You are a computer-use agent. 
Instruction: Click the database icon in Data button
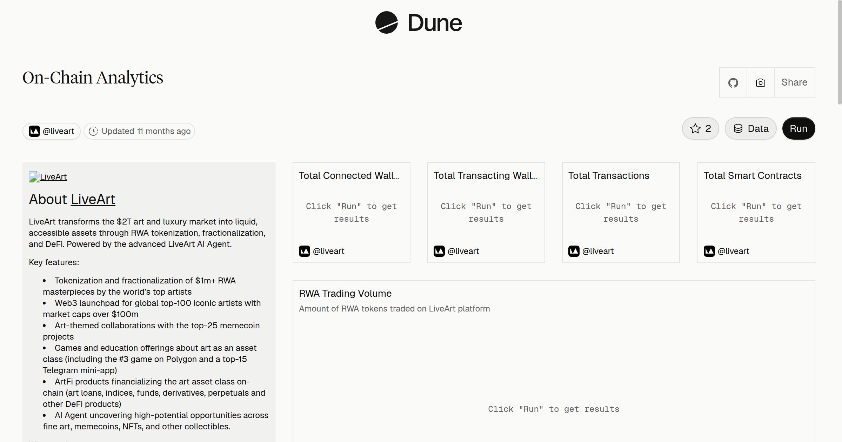[x=738, y=129]
